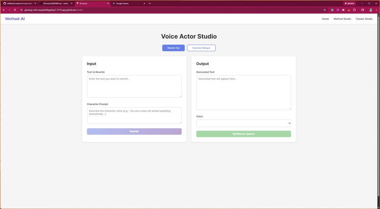Switch to the Google Gemini tab

click(129, 3)
